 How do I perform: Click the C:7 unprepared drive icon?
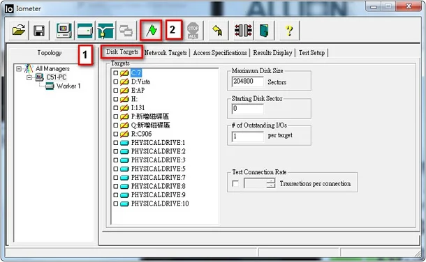coord(124,73)
